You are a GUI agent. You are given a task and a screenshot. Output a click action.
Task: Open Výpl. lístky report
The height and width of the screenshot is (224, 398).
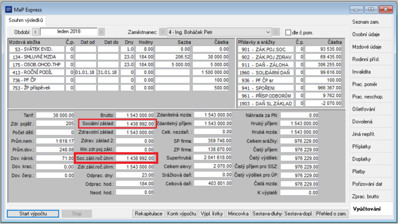[x=211, y=213]
